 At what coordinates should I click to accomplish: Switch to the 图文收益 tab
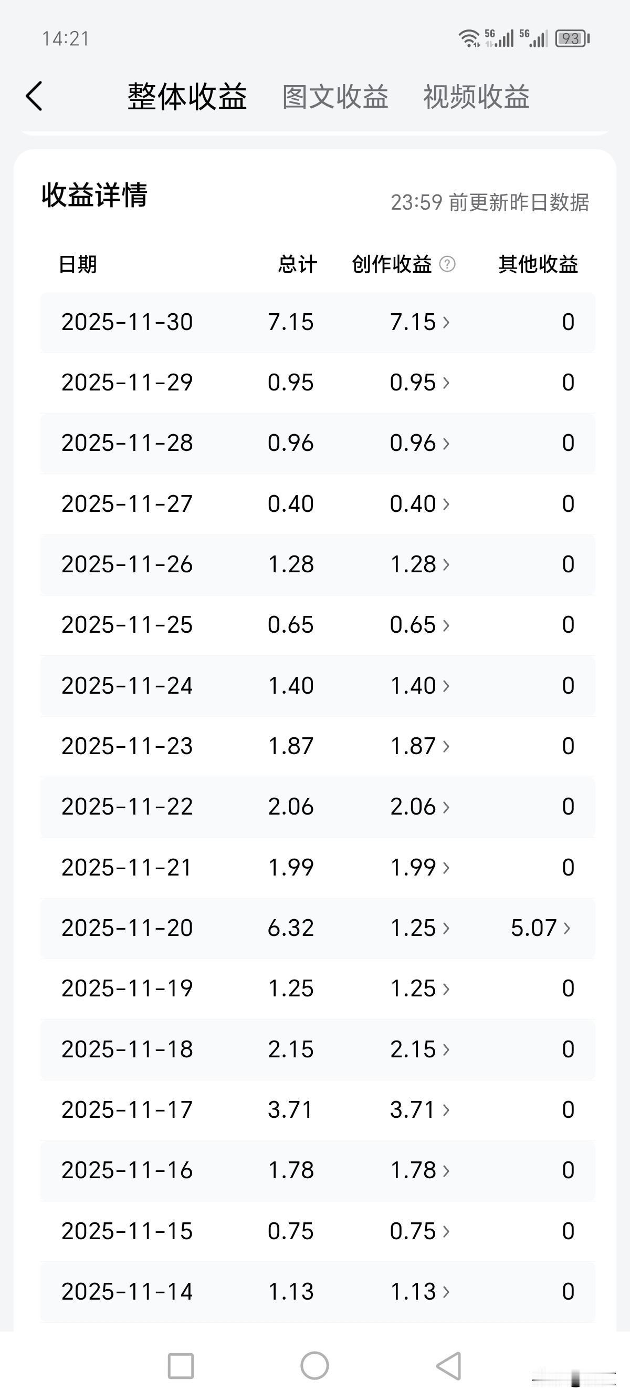335,97
